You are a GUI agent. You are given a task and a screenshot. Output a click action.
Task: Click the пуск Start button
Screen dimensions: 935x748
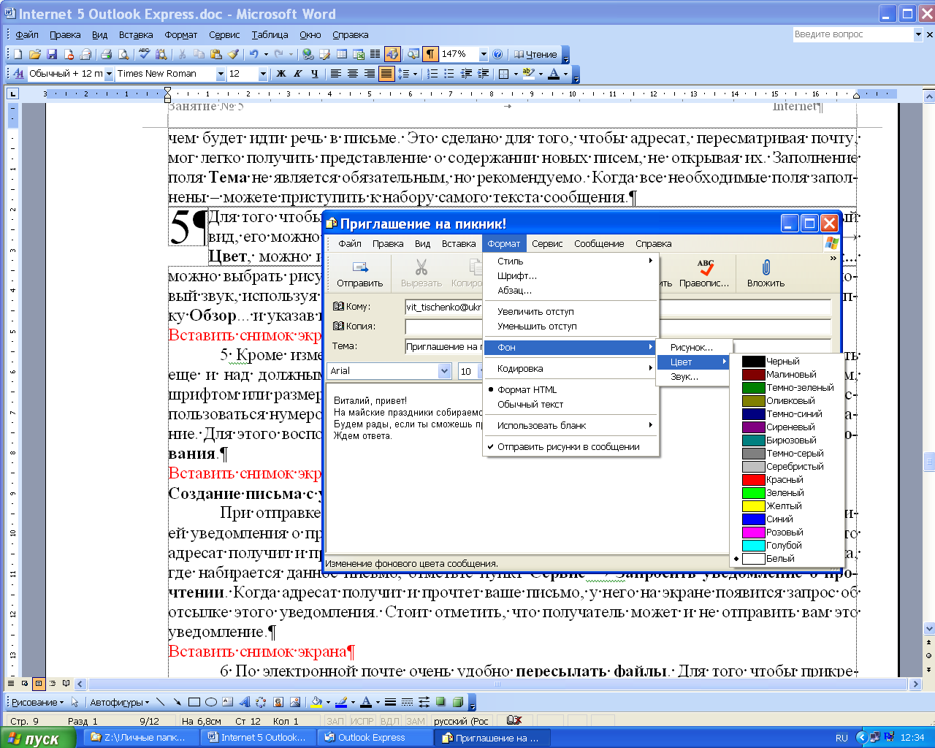pos(37,738)
